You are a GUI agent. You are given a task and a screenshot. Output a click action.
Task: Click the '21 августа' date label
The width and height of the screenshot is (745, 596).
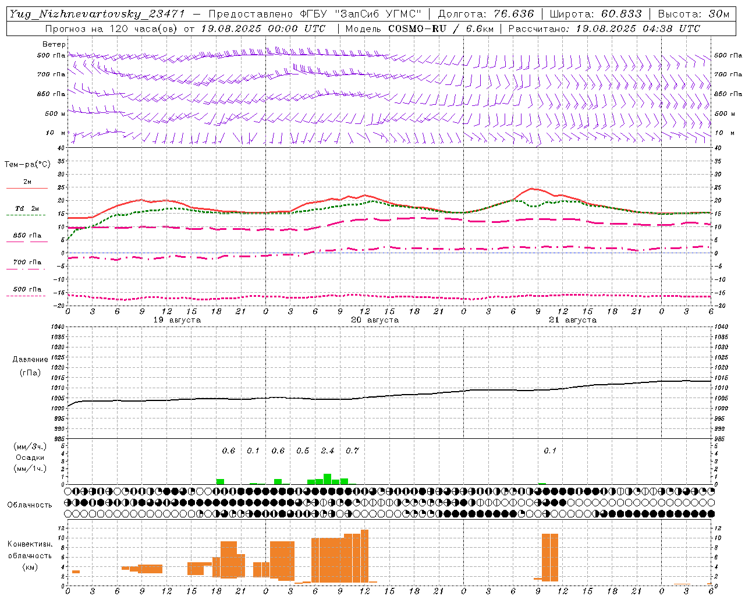coord(573,320)
